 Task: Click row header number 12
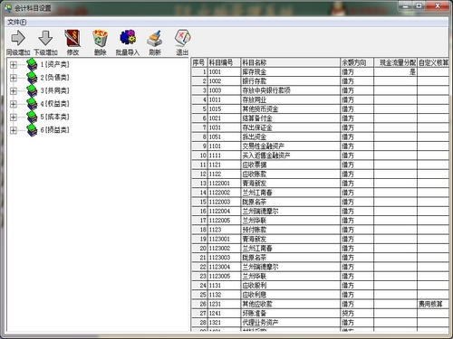[199, 174]
